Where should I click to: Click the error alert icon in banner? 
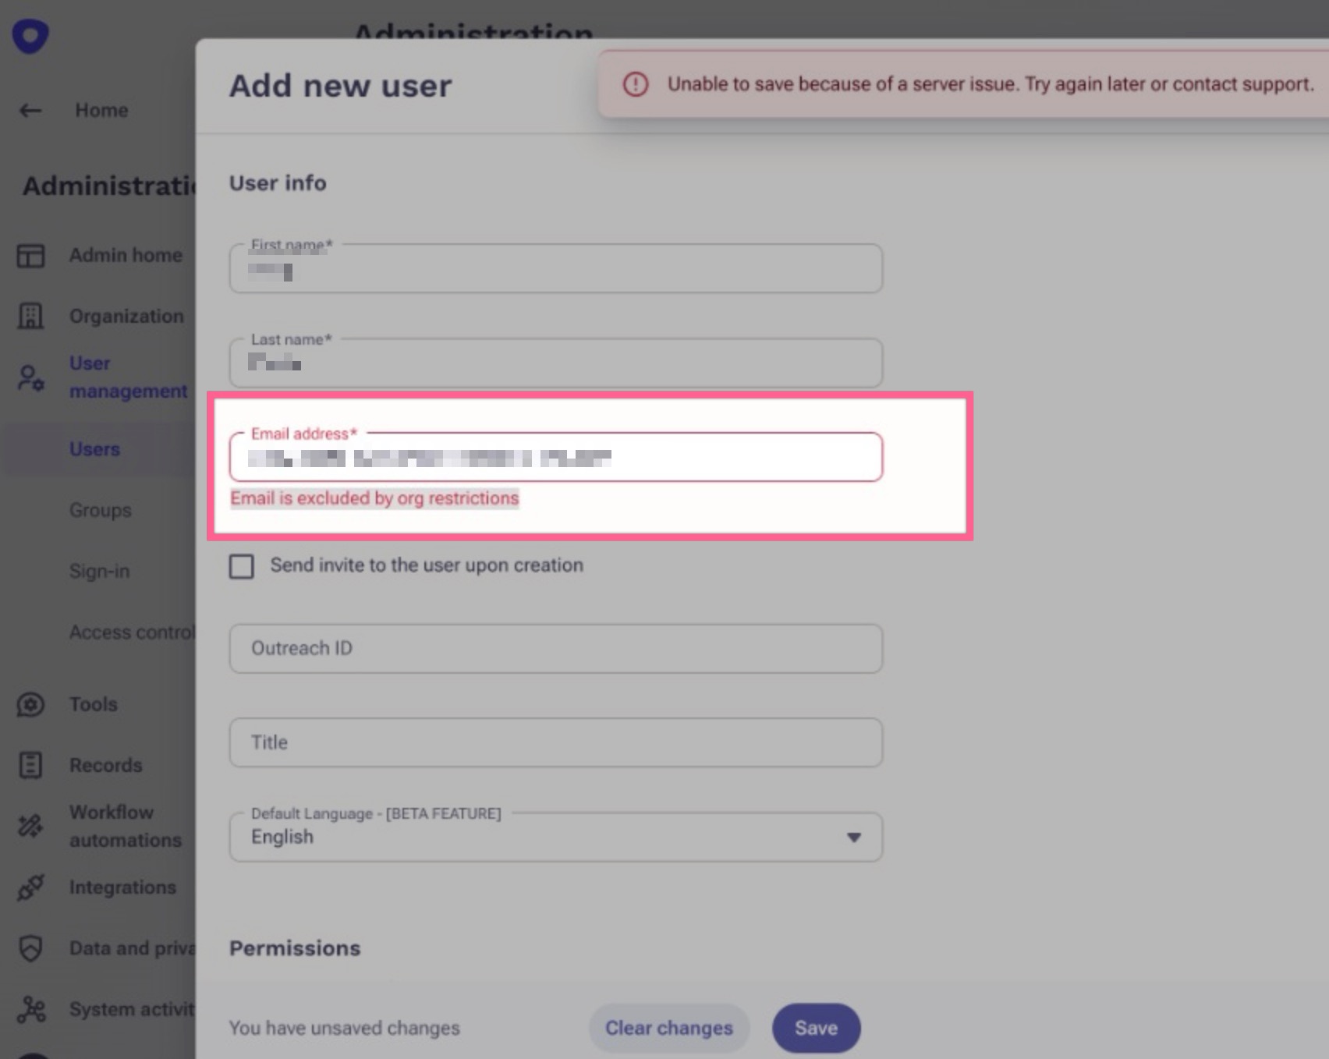point(636,84)
